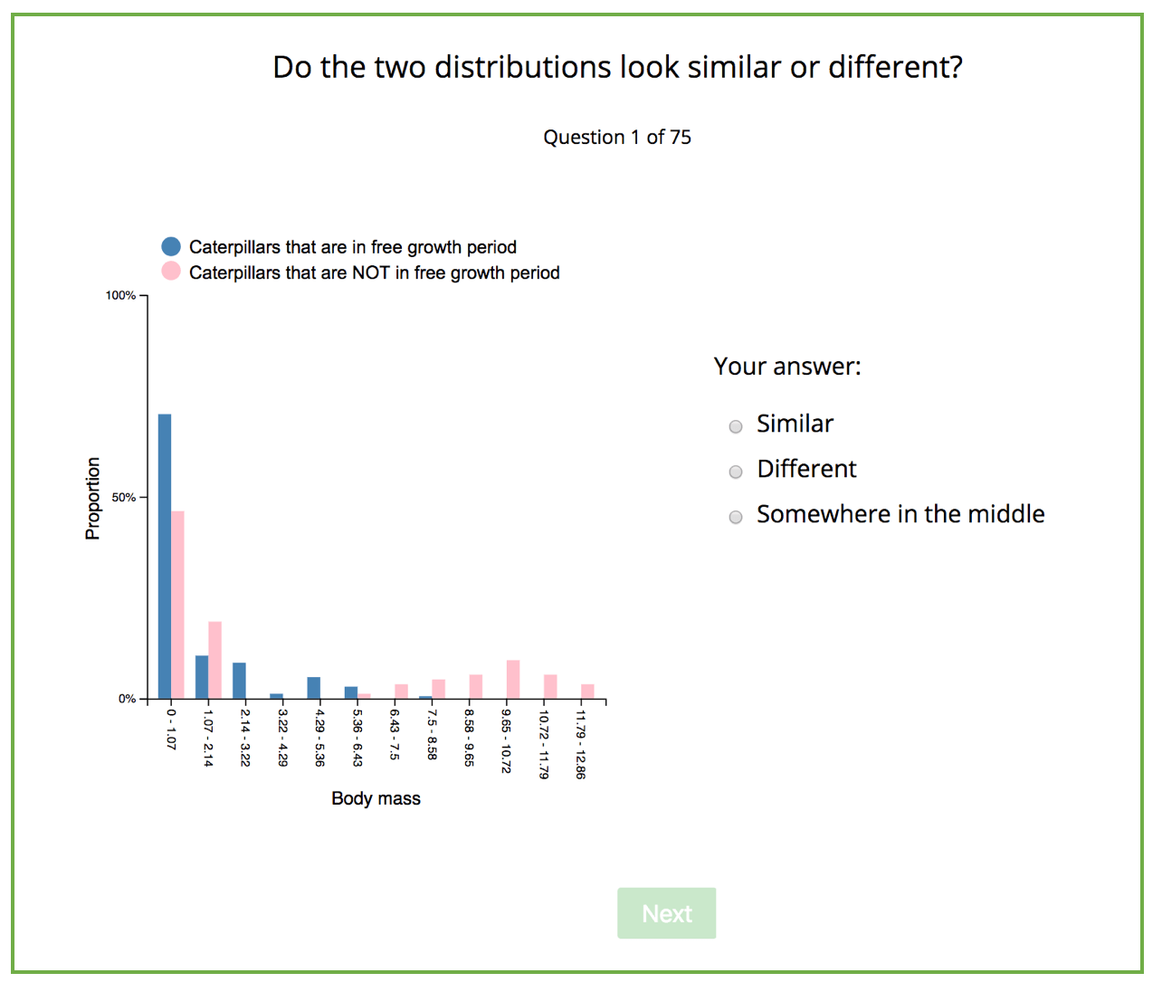This screenshot has width=1162, height=992.
Task: Click legend text for free growth caterpillars
Action: tap(353, 247)
